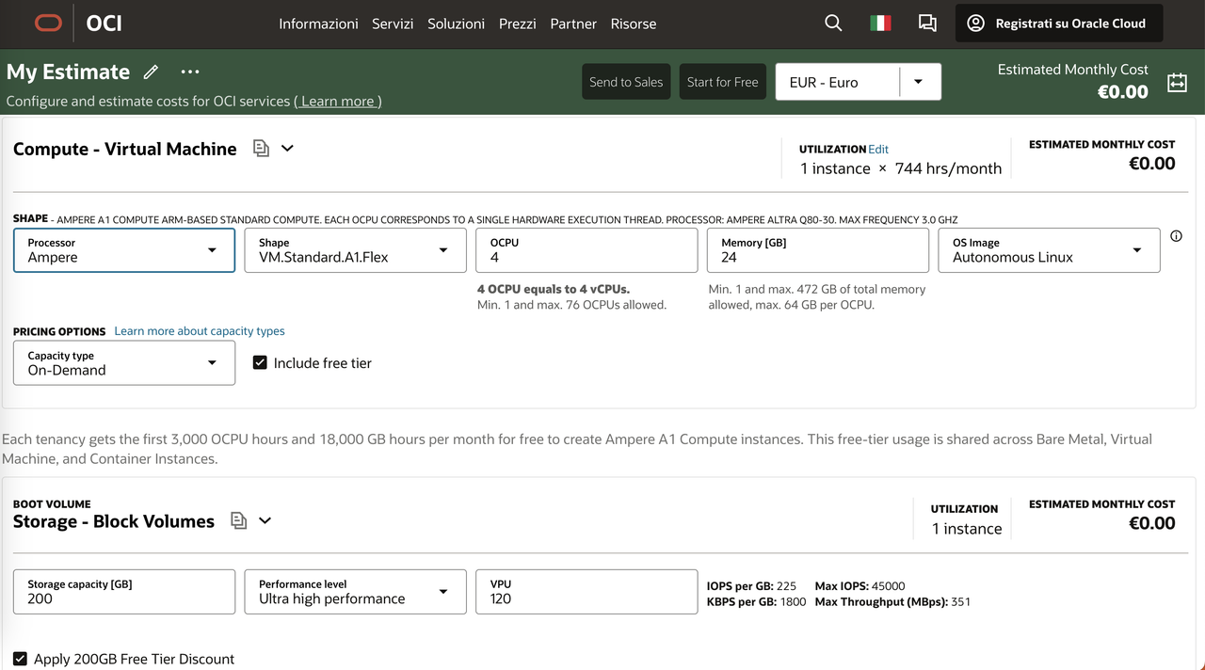Open the search magnifier icon
1205x670 pixels.
(x=833, y=24)
